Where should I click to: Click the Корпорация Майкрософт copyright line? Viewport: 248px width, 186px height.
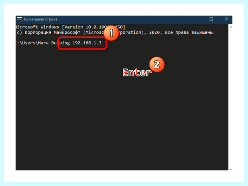tap(115, 32)
